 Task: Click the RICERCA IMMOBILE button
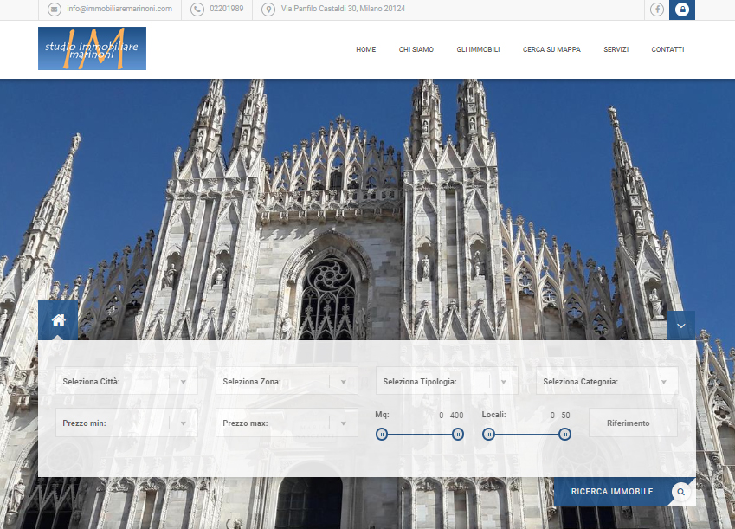pos(624,492)
